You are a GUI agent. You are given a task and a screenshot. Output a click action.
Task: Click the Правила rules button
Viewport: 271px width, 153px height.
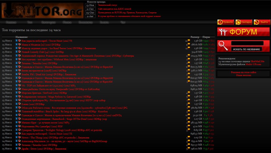pos(226,22)
